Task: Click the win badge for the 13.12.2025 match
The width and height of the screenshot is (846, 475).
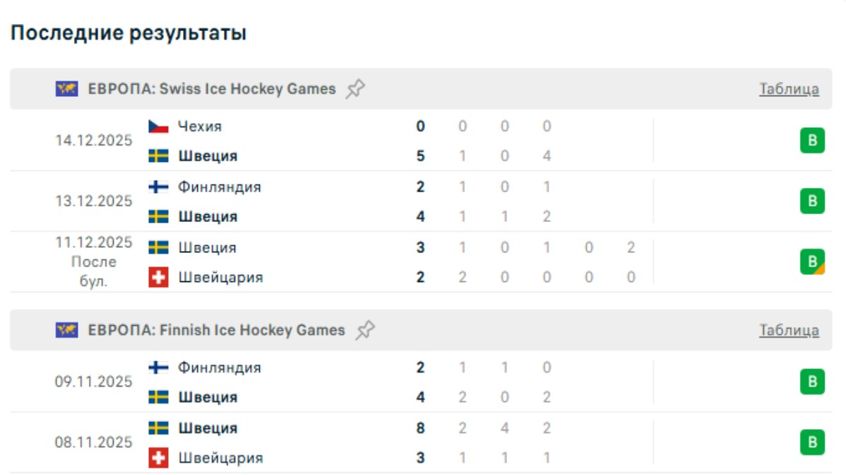Action: coord(812,201)
